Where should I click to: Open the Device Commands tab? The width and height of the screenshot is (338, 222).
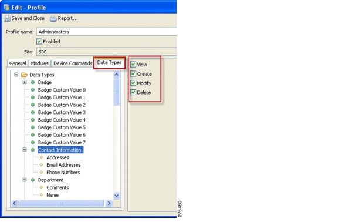[x=73, y=63]
